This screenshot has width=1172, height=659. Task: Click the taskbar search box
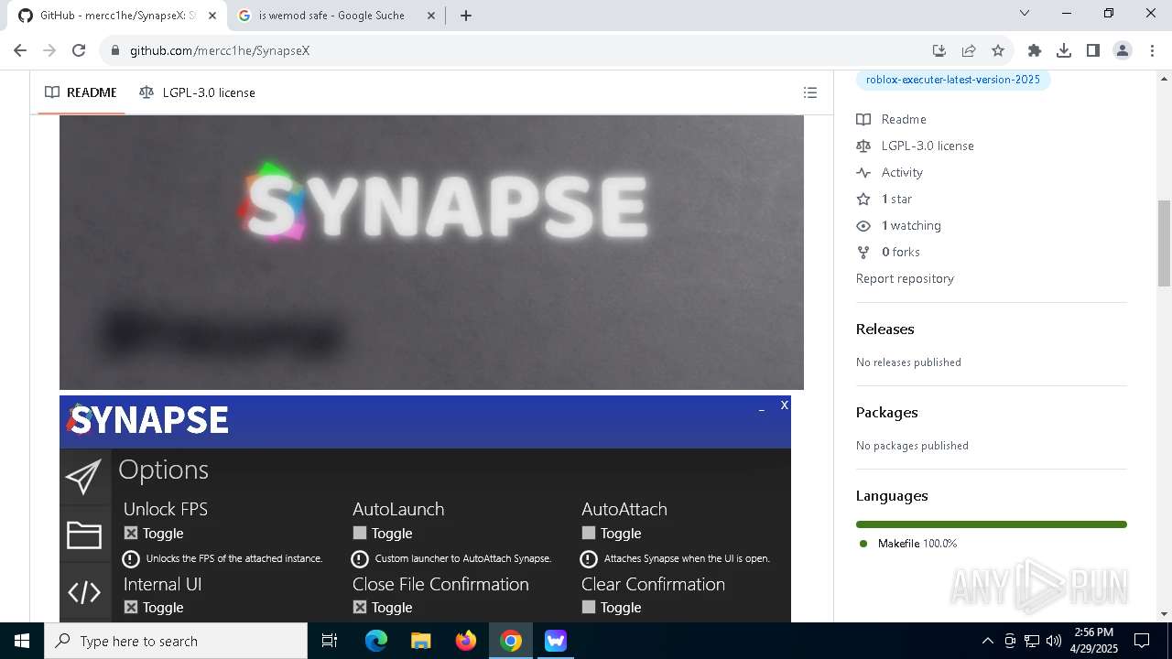pos(176,641)
